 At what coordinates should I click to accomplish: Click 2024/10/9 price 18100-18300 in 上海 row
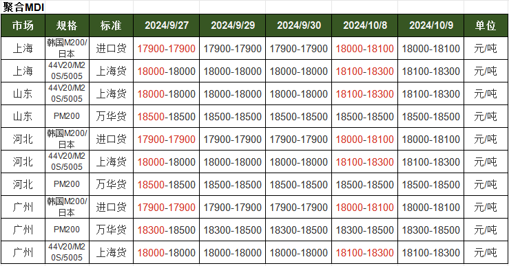tap(431, 71)
